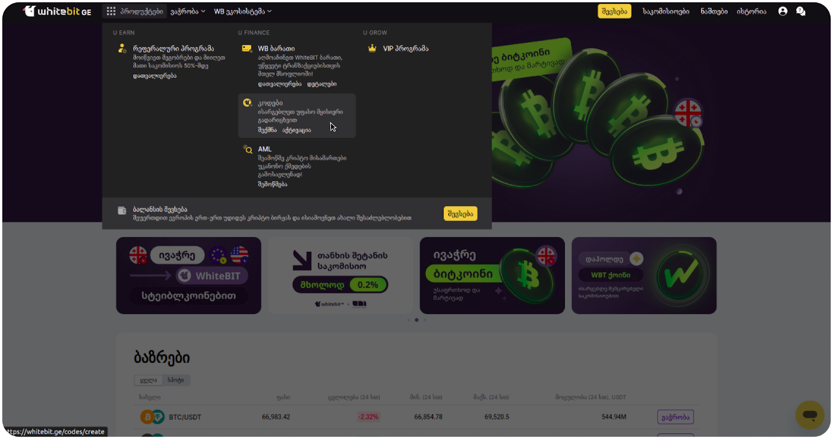Click yellow შევსება button in the header
Screen dimensions: 833x439
tap(614, 11)
